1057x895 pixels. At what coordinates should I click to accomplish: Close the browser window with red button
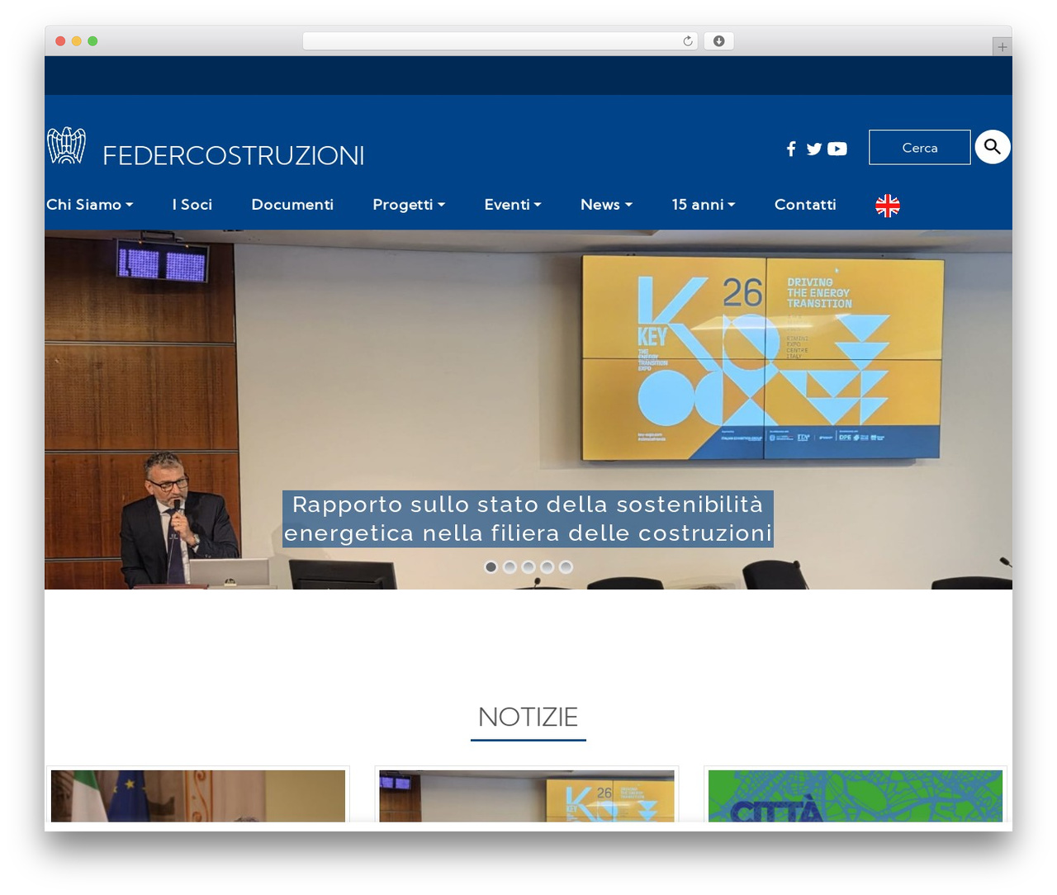pos(60,41)
